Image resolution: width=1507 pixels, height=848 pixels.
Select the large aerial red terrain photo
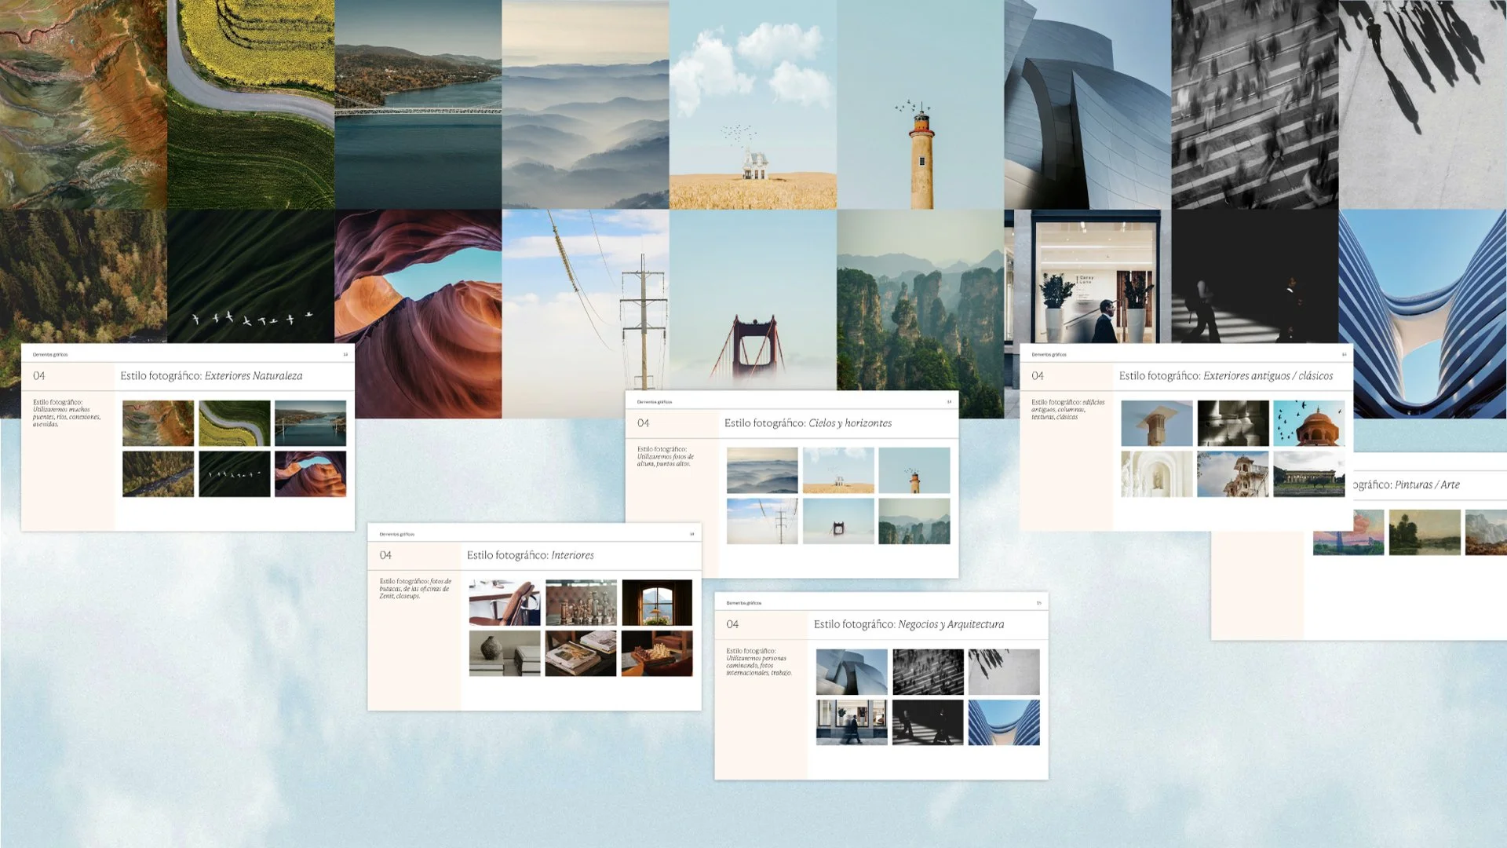point(83,104)
